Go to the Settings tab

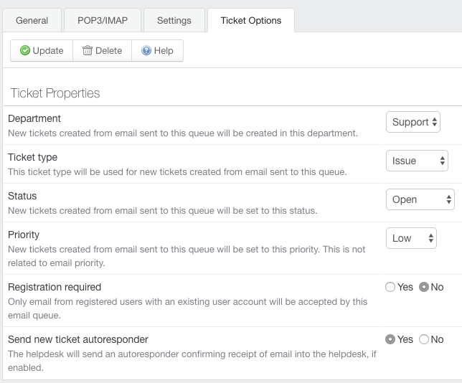(174, 20)
